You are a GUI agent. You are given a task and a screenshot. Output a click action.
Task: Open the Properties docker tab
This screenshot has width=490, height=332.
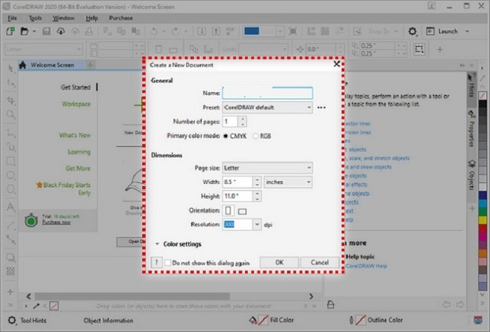point(472,129)
